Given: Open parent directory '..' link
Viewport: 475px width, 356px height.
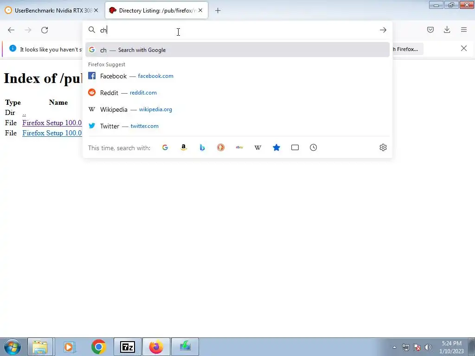Looking at the screenshot, I should click(24, 113).
